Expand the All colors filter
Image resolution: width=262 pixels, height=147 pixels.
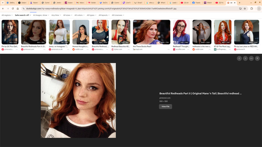79,15
